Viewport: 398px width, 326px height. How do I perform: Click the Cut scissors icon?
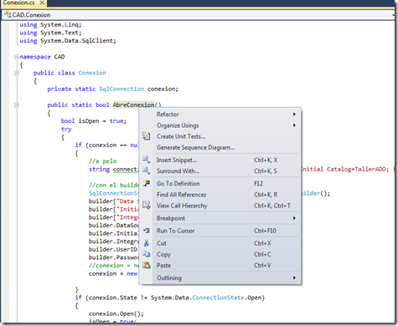147,243
